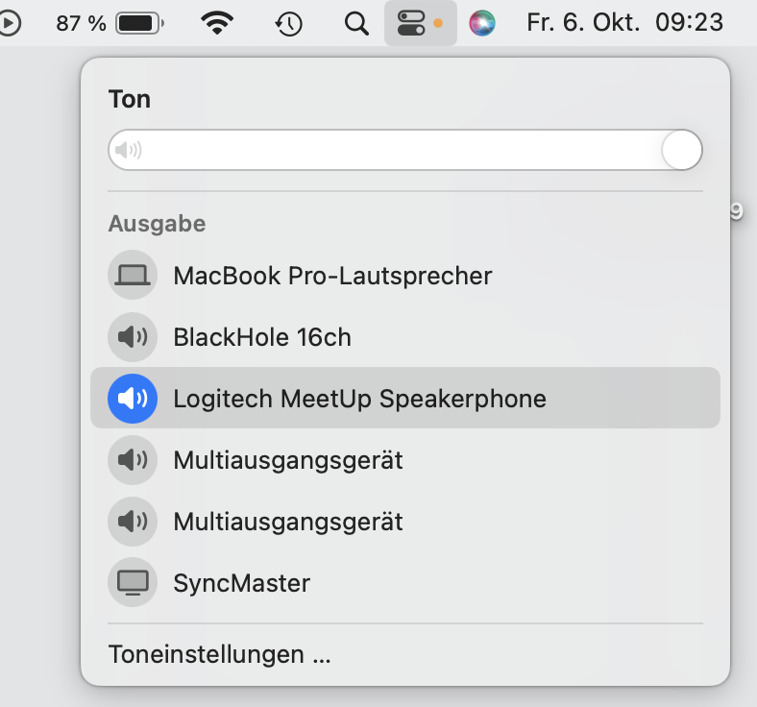Click the SyncMaster display icon
The height and width of the screenshot is (707, 757).
point(133,582)
